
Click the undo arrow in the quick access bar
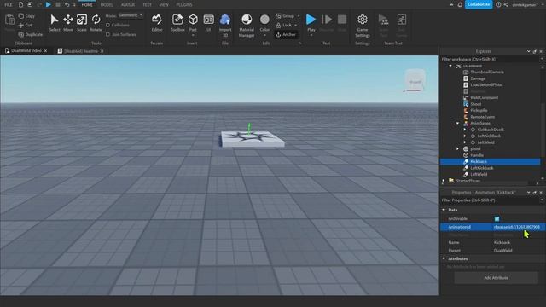pyautogui.click(x=67, y=5)
